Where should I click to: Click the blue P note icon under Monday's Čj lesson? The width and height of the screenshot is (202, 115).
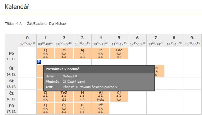[39, 62]
